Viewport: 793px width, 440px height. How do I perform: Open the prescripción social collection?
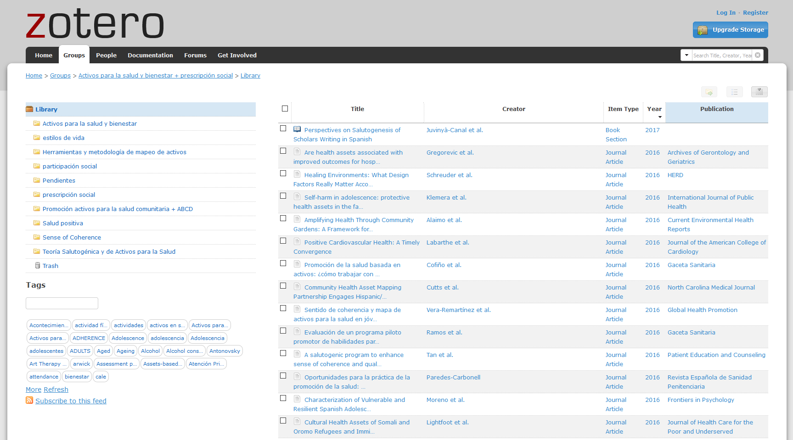[x=69, y=195]
